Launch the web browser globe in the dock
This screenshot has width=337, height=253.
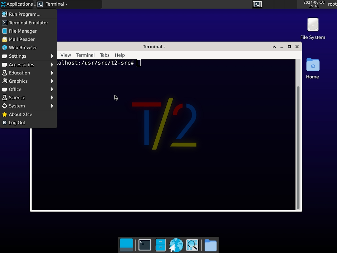click(x=176, y=245)
